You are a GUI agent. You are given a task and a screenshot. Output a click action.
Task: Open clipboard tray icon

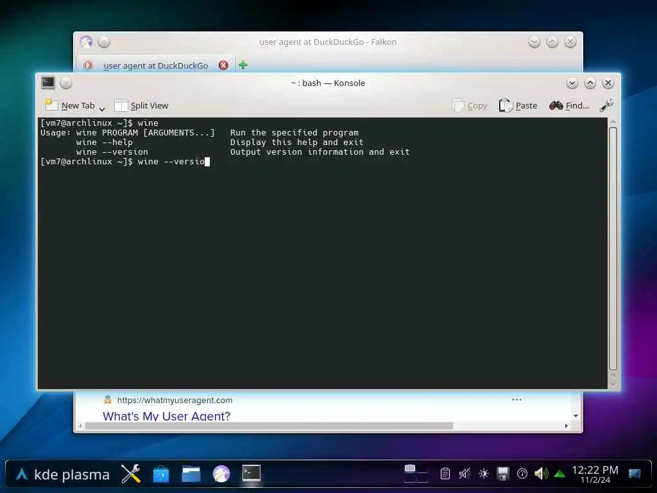click(445, 474)
